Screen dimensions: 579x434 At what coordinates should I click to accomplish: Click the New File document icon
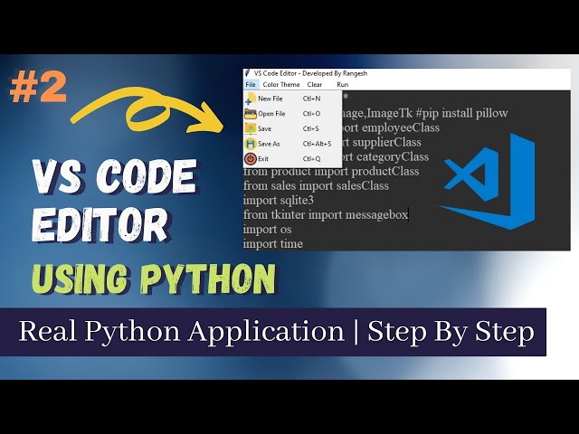click(251, 99)
